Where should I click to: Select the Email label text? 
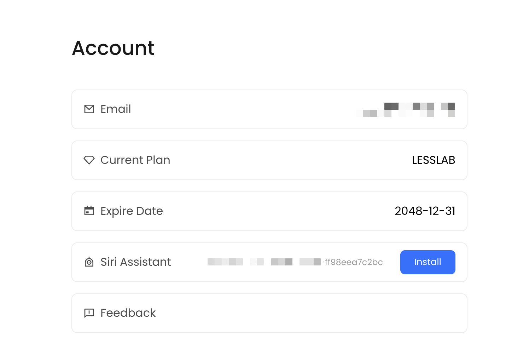tap(116, 109)
